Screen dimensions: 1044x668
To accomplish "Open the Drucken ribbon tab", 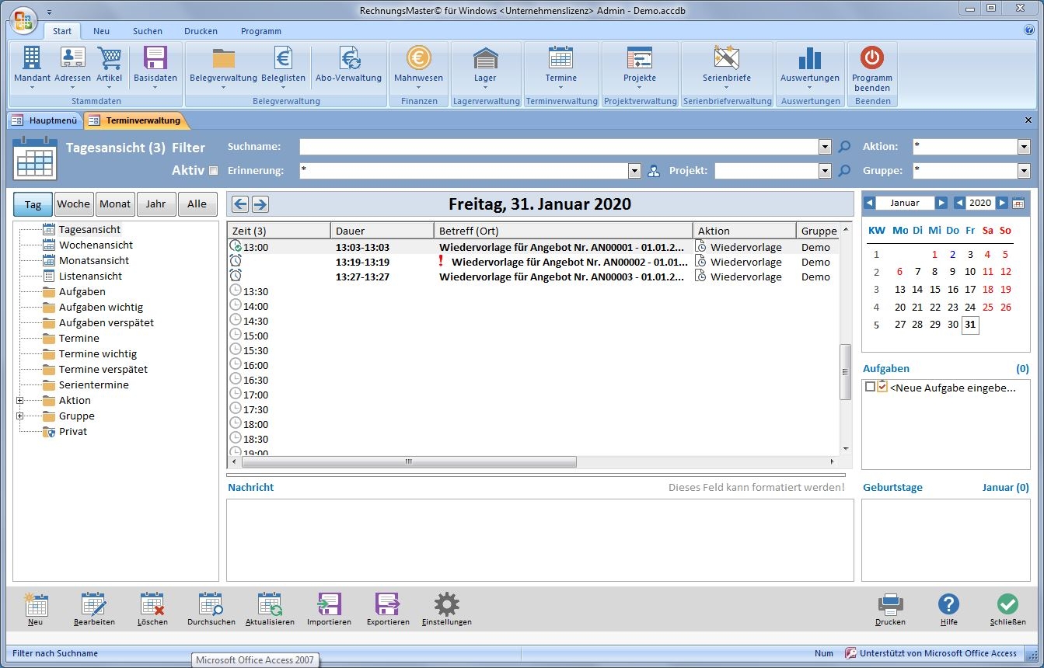I will [201, 31].
